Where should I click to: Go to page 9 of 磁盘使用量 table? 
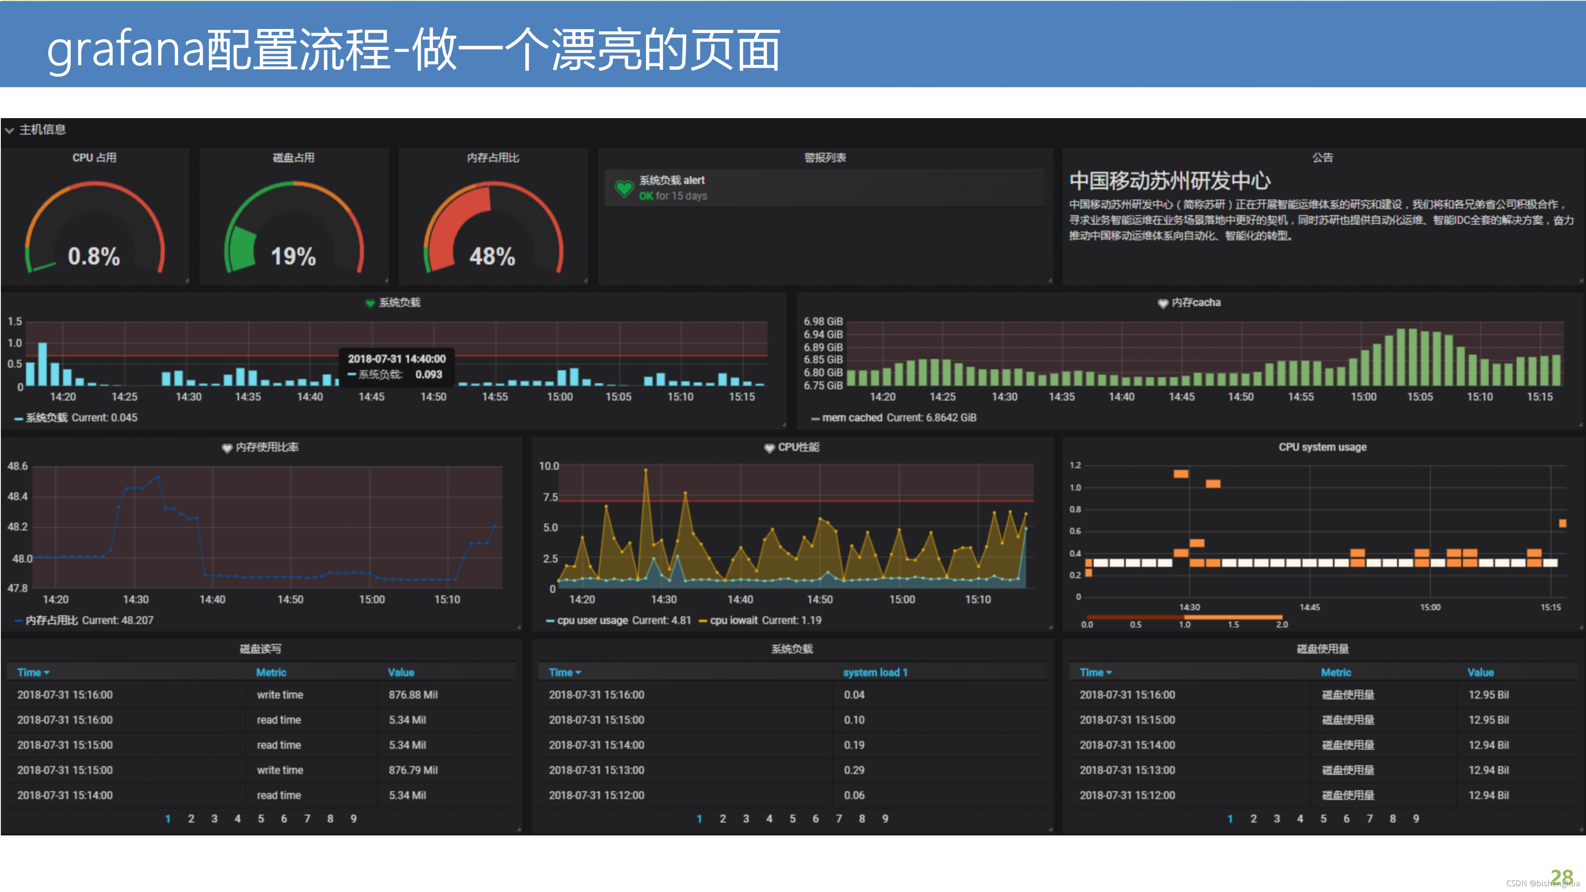pos(1416,819)
